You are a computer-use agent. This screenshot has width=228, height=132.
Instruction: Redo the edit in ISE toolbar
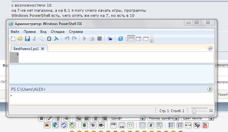[74, 39]
